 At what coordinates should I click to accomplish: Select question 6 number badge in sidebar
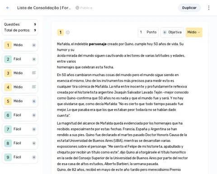[8, 115]
